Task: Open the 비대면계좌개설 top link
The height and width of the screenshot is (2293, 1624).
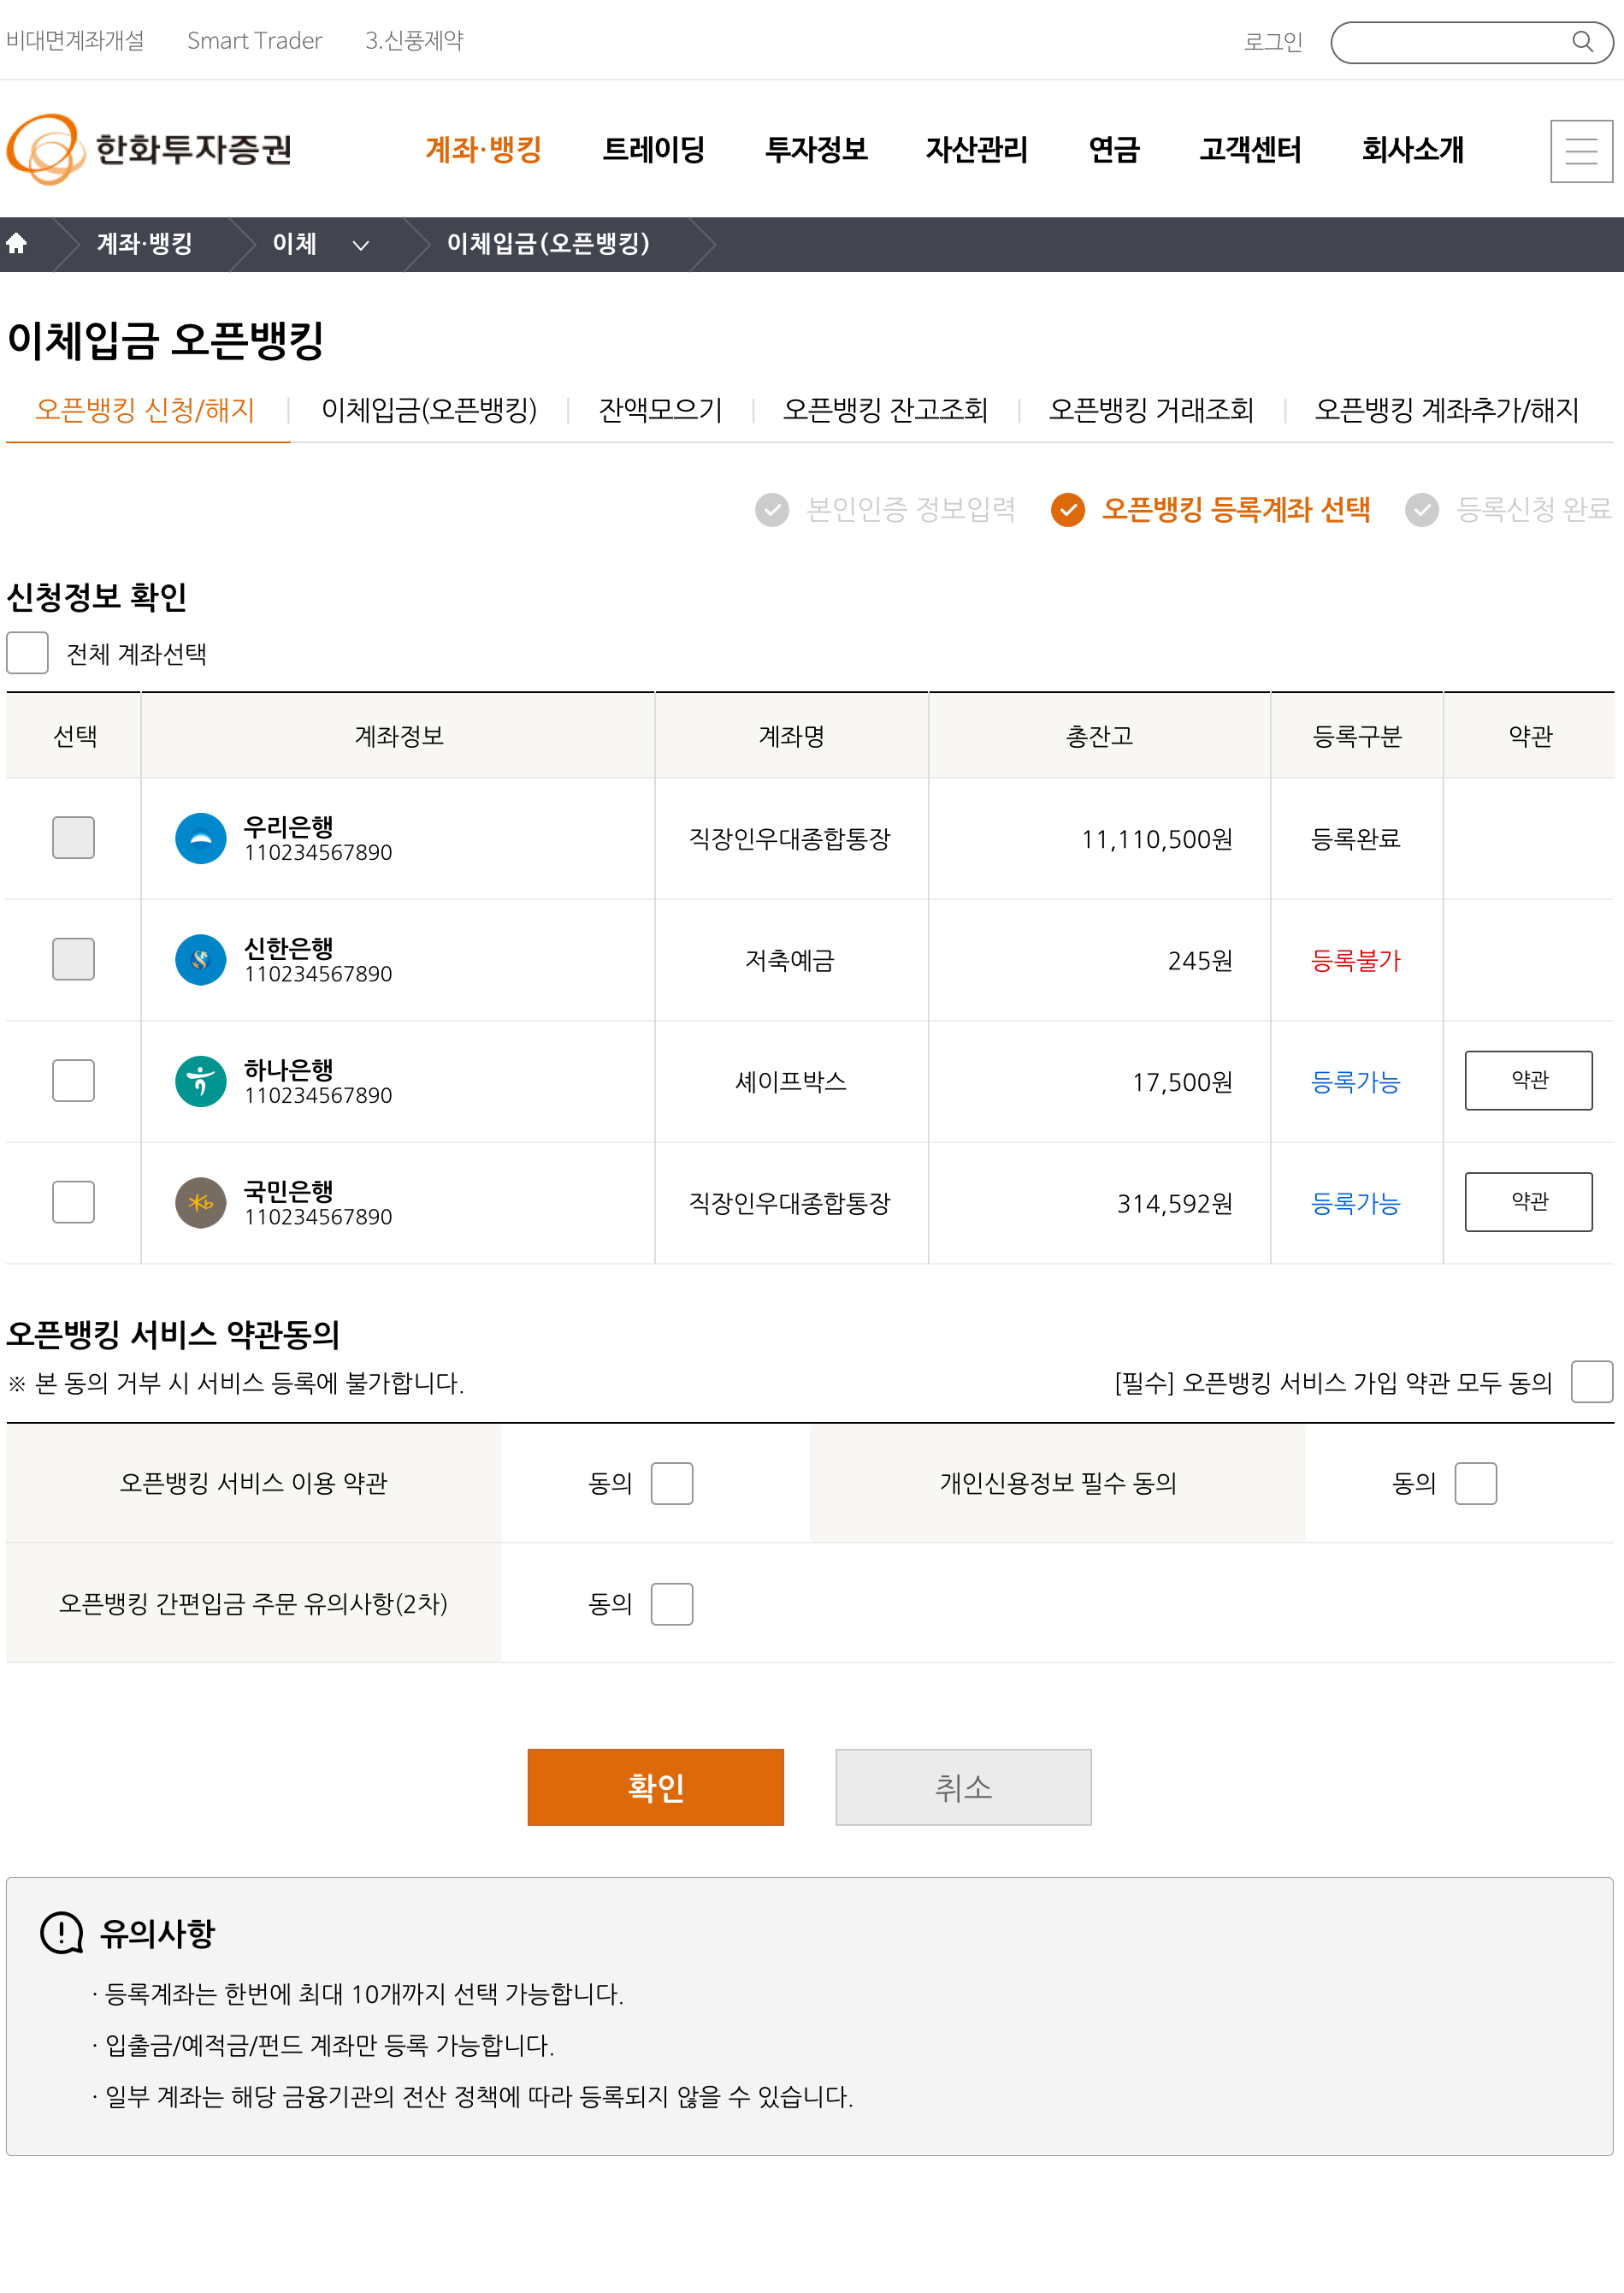Action: pos(75,41)
